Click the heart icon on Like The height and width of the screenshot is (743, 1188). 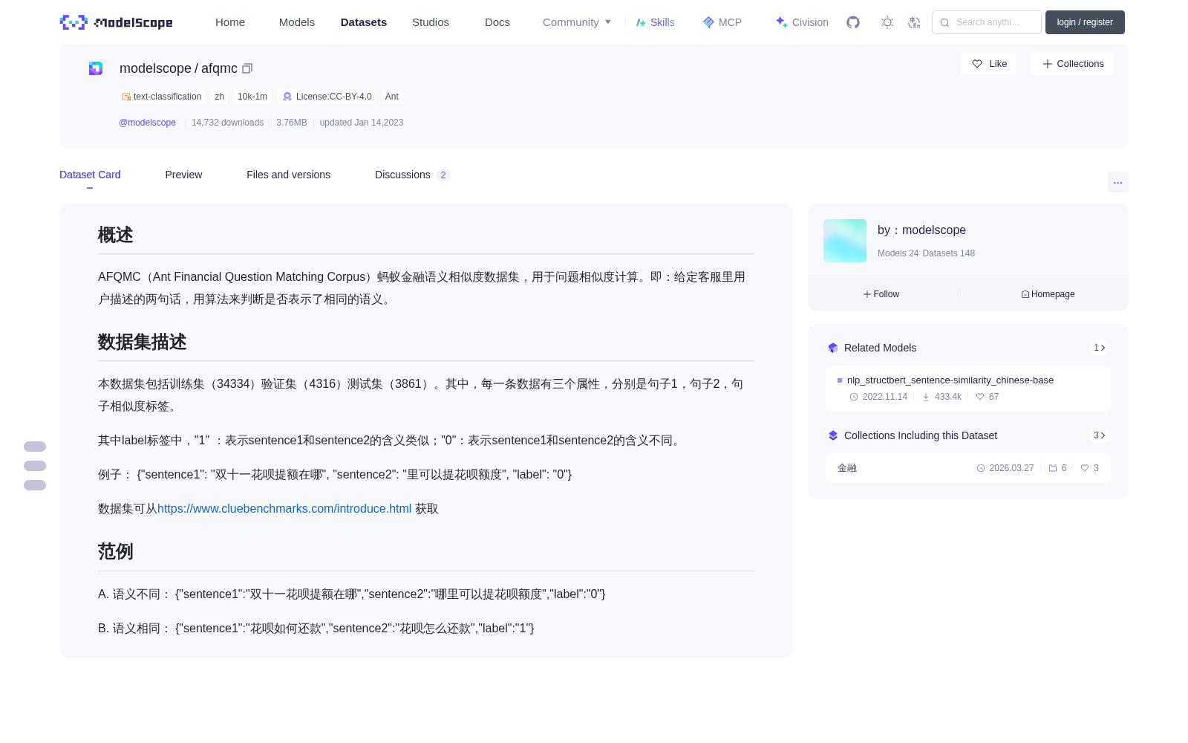coord(977,64)
